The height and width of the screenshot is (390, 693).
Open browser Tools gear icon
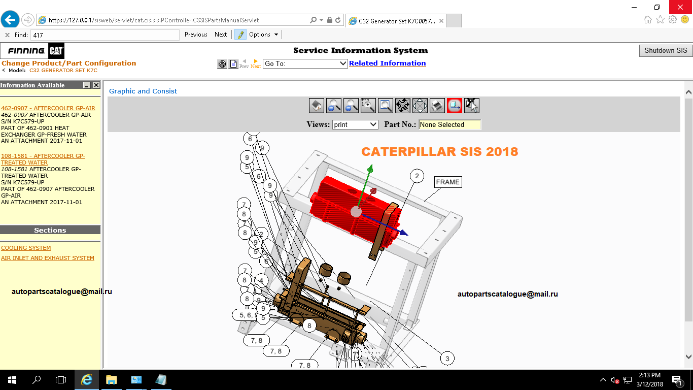click(x=673, y=20)
